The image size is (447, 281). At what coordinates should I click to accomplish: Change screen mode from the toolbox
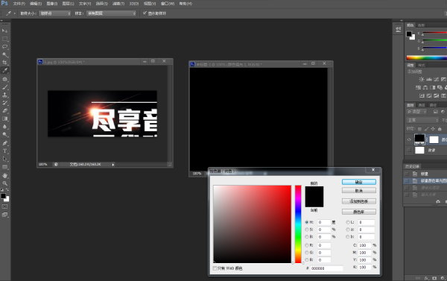pos(5,215)
